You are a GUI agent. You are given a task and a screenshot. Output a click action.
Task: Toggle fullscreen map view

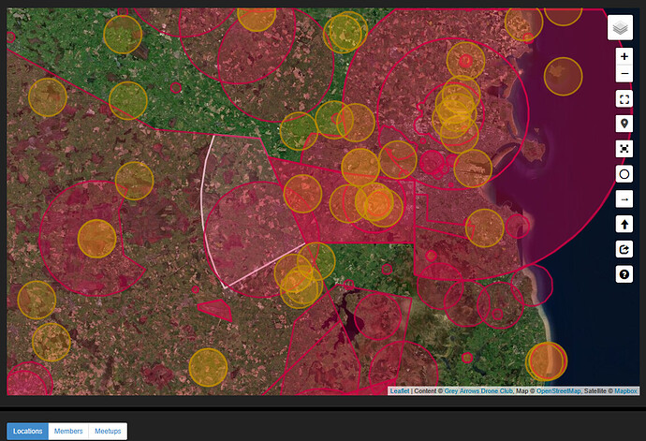coord(624,99)
